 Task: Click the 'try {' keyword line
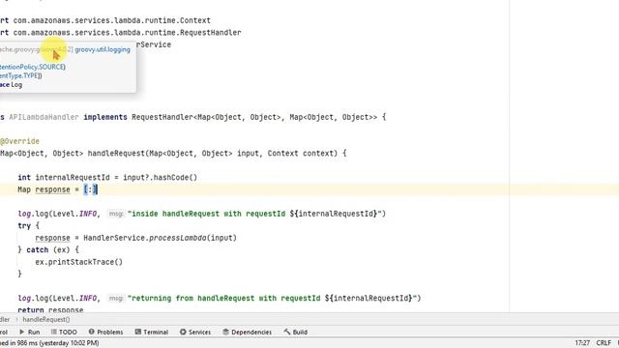pyautogui.click(x=28, y=226)
